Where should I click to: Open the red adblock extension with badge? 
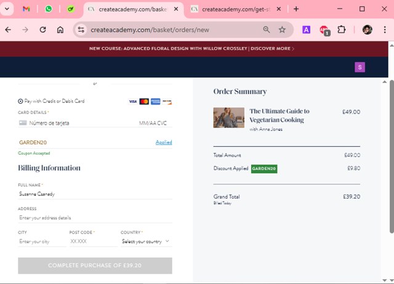pos(324,30)
